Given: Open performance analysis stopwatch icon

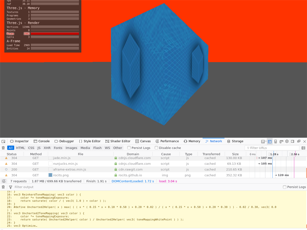Looking at the screenshot, I should [4, 181].
